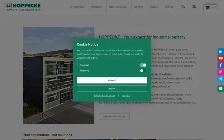Click the share sidebar icon
224x140 pixels.
point(221,79)
